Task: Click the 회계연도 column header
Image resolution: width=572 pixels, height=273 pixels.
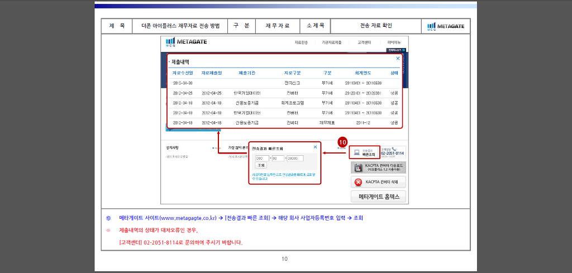Action: [363, 73]
